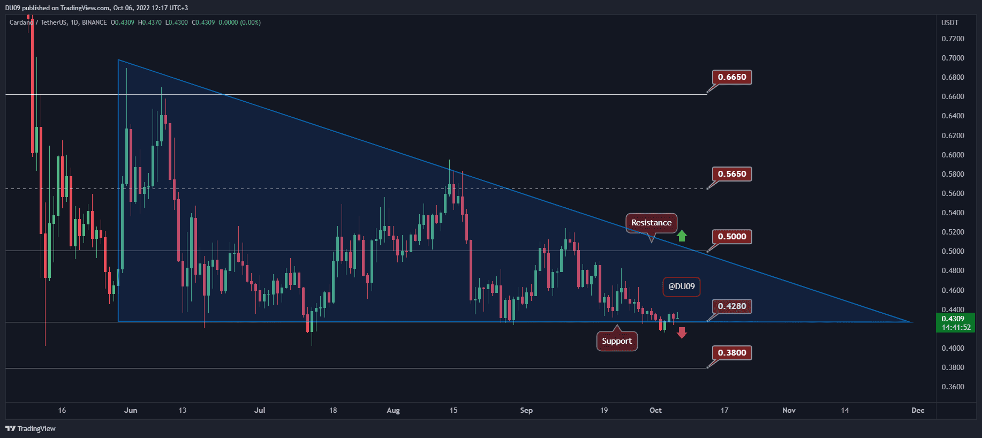Click the close value C0.4309
Viewport: 982px width, 438px height.
coord(203,22)
